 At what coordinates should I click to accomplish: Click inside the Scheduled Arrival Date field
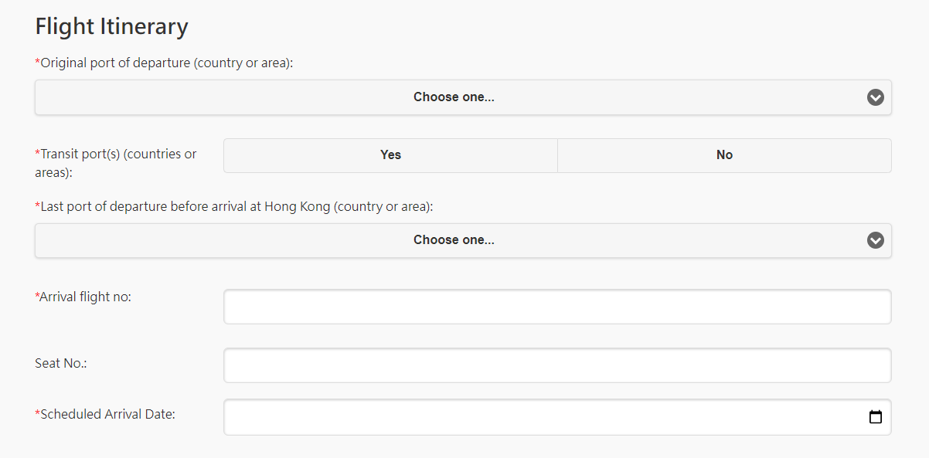[x=557, y=417]
